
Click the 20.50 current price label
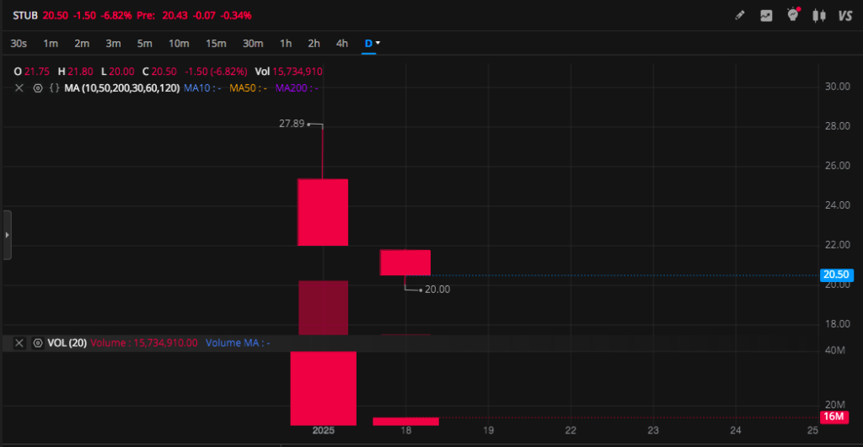836,275
